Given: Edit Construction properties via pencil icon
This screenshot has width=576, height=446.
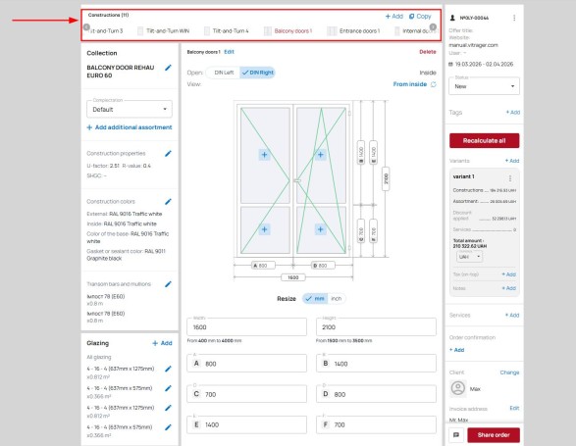Looking at the screenshot, I should pos(168,154).
